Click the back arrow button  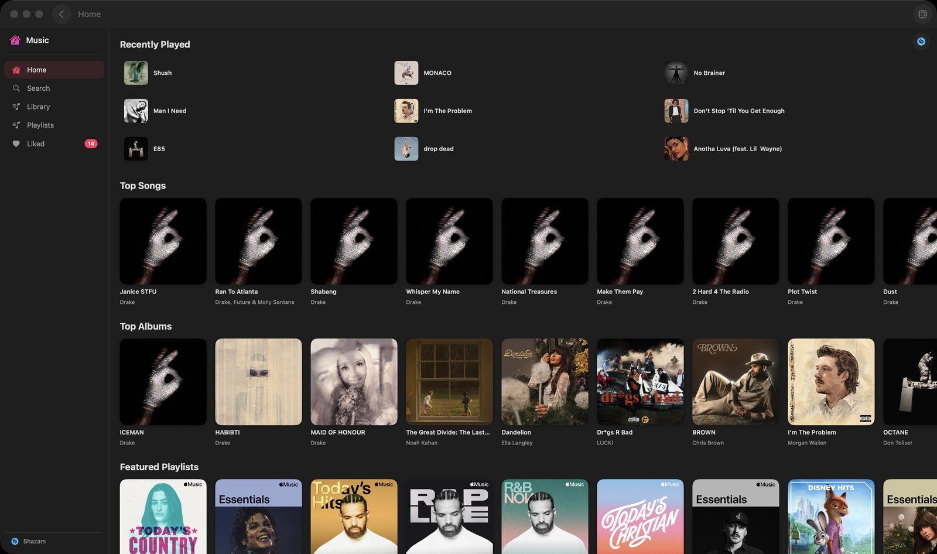coord(61,14)
